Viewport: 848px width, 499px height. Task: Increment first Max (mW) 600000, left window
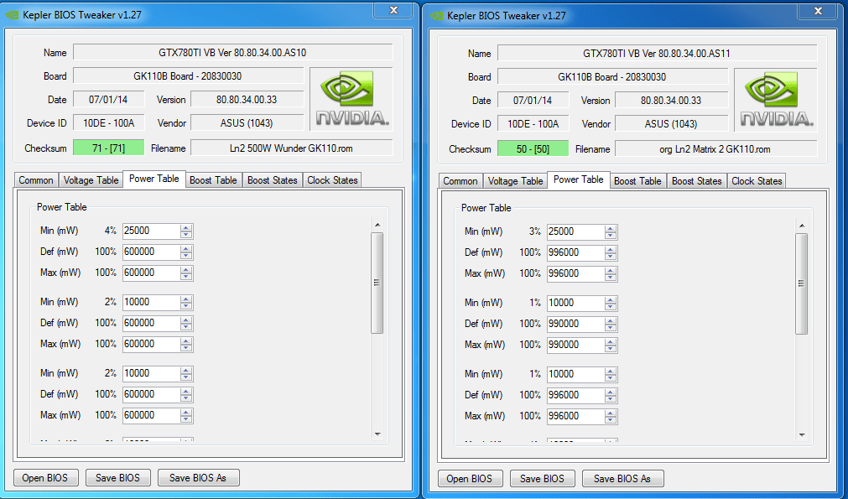coord(186,270)
